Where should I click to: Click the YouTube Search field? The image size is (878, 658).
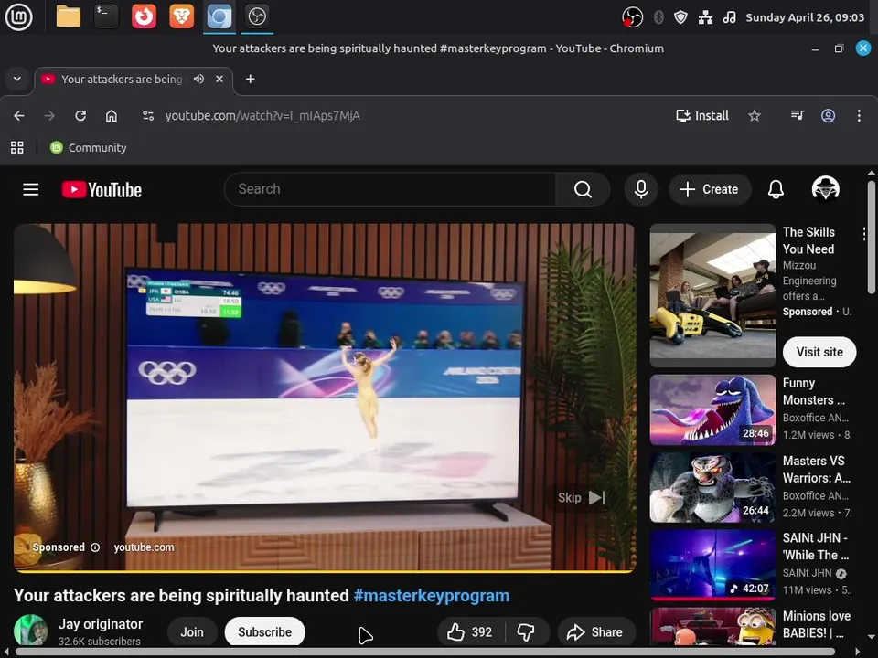[x=391, y=189]
